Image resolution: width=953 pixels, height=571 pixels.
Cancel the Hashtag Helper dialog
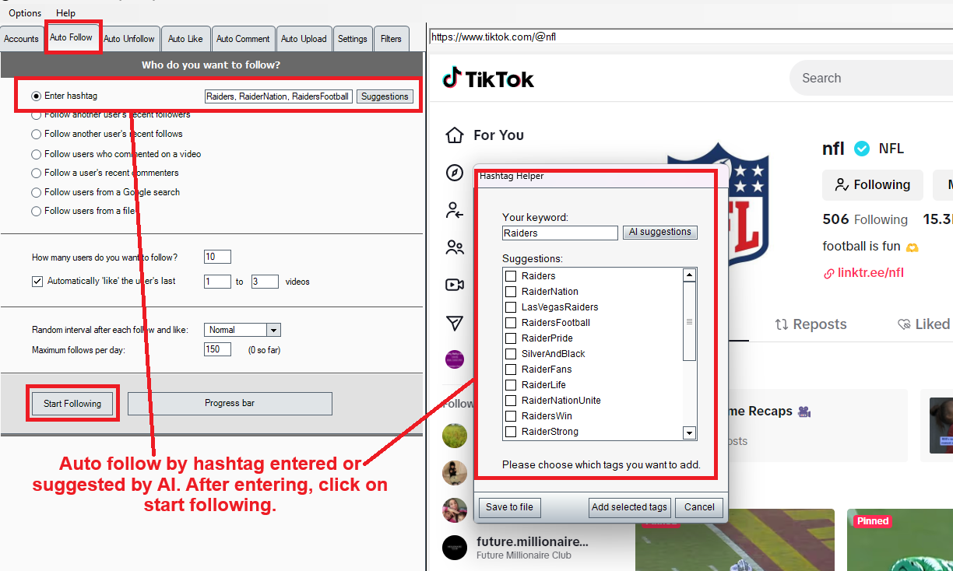coord(699,507)
